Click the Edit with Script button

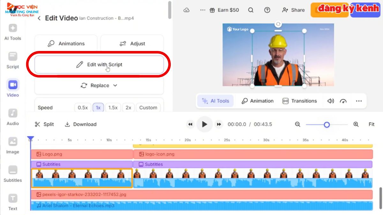pyautogui.click(x=99, y=64)
